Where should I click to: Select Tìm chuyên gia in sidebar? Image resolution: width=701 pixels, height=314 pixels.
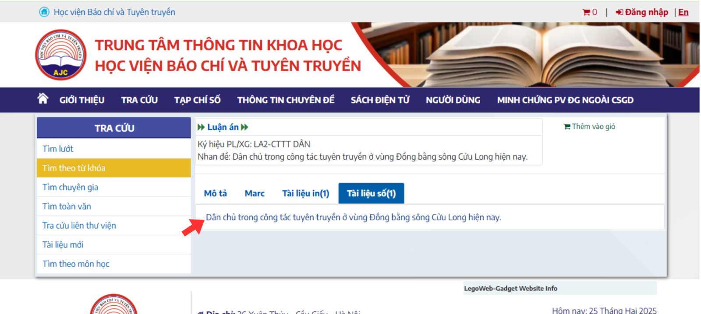(x=114, y=187)
